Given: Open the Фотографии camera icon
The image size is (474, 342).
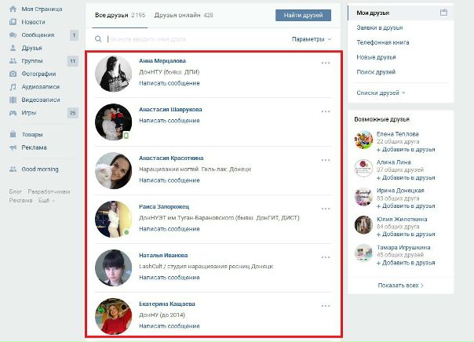Looking at the screenshot, I should tap(13, 74).
